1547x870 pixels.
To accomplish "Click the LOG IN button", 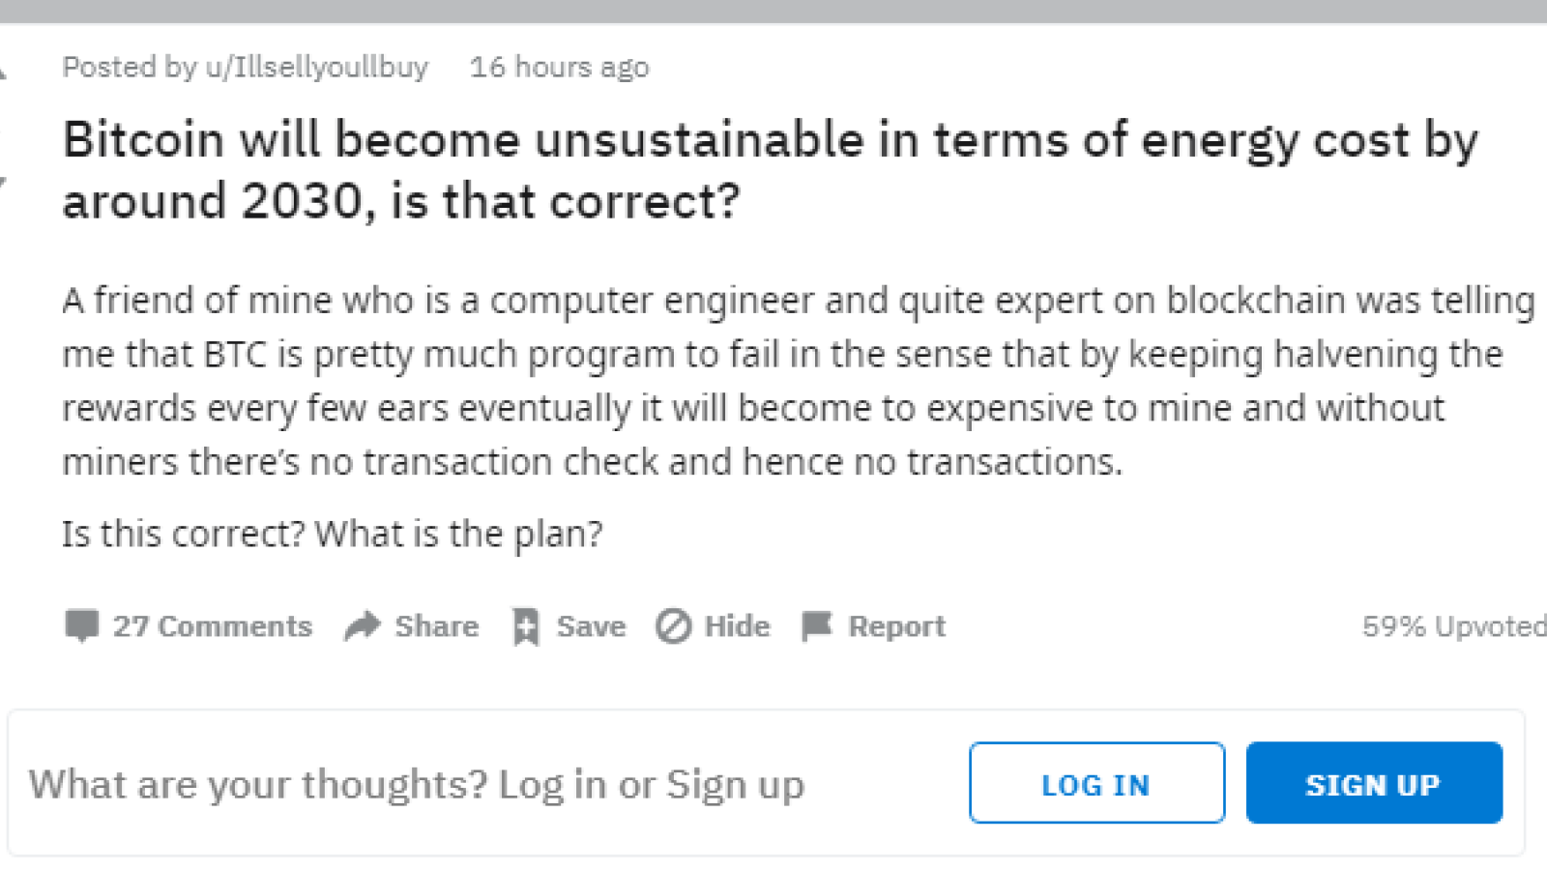I will 1096,783.
